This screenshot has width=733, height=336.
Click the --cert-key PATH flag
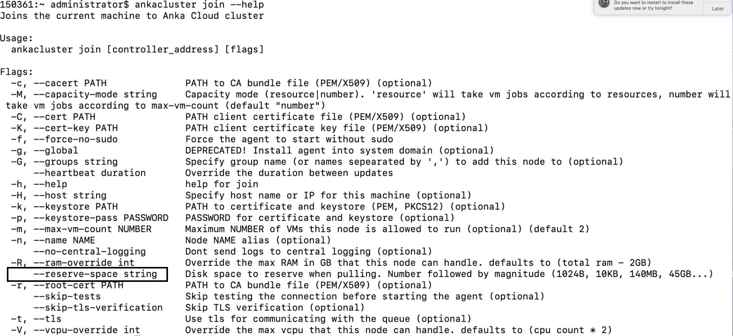click(76, 128)
